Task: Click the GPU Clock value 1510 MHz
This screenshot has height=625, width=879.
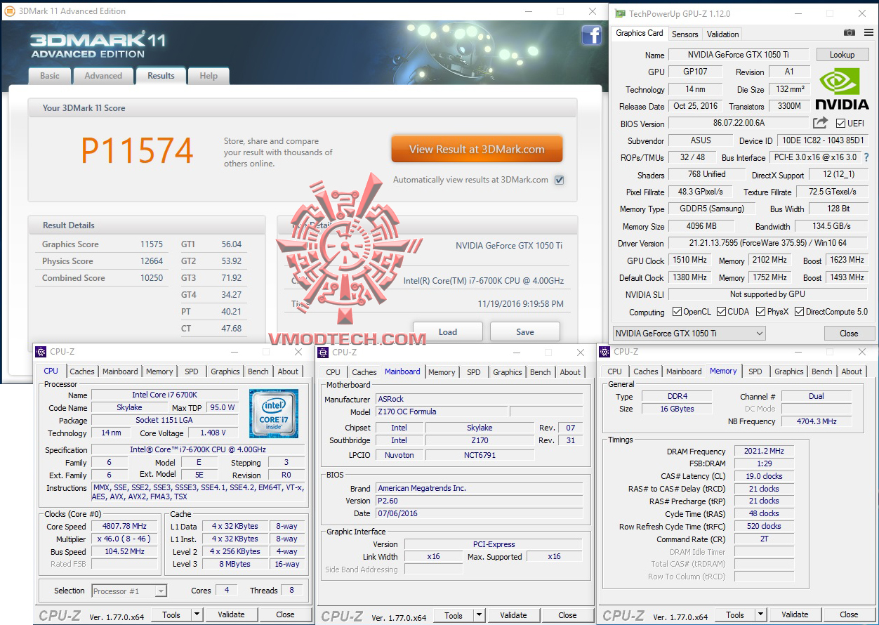Action: 689,260
